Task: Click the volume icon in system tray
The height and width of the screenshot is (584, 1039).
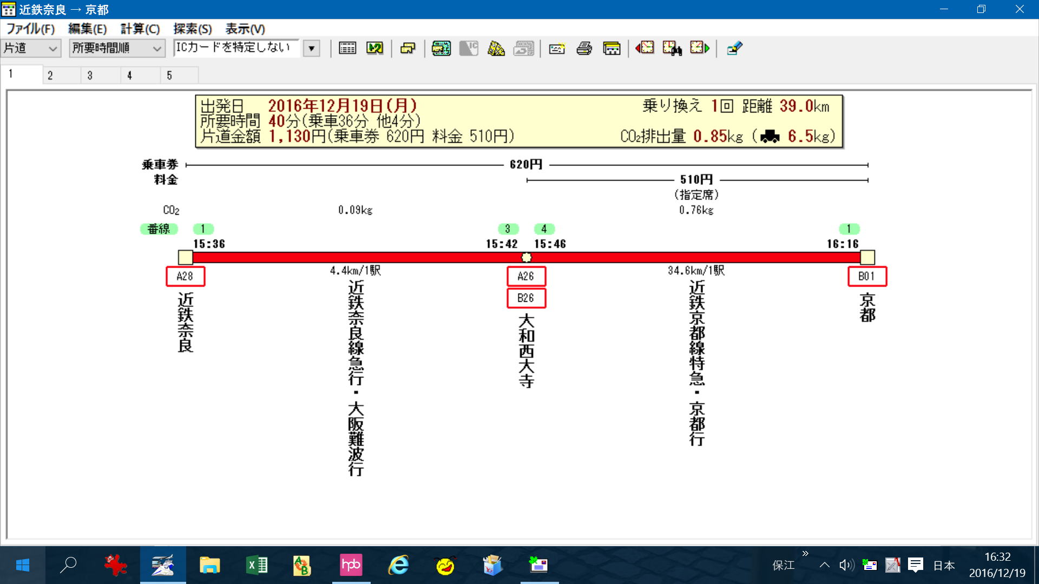Action: (846, 565)
